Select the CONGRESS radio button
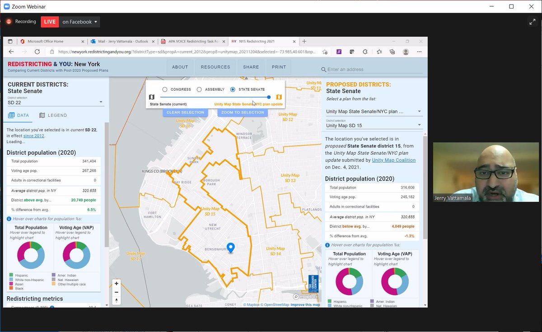Screen dimensions: 542x332 165,89
